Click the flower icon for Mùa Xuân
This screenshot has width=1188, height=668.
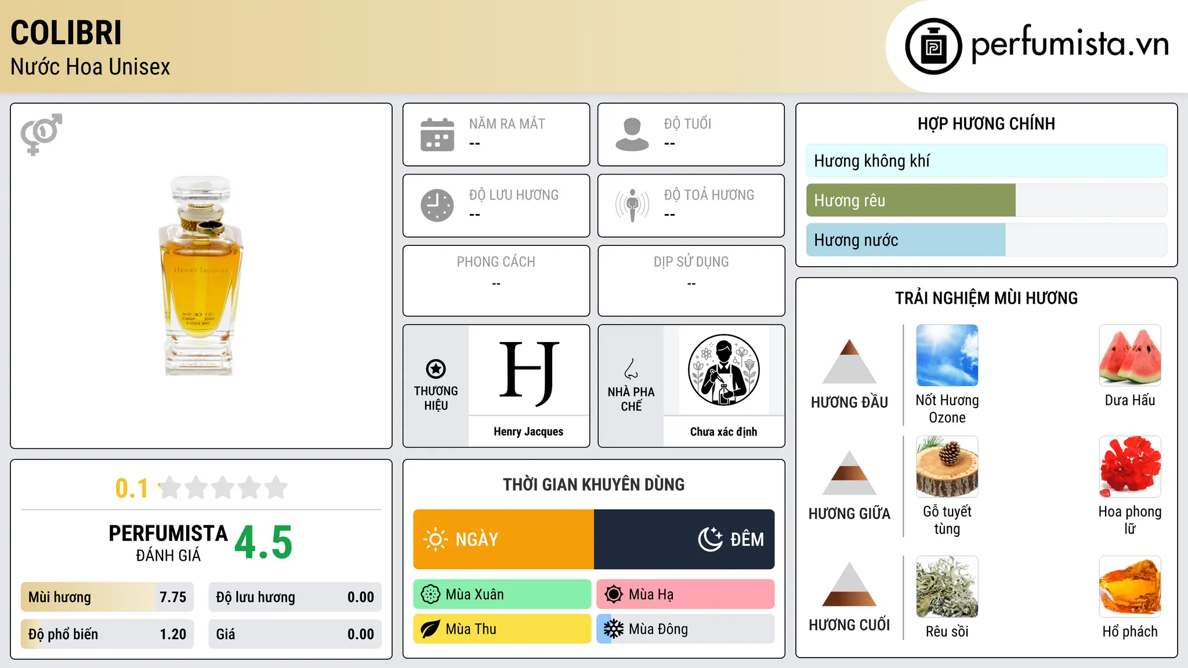click(x=430, y=594)
